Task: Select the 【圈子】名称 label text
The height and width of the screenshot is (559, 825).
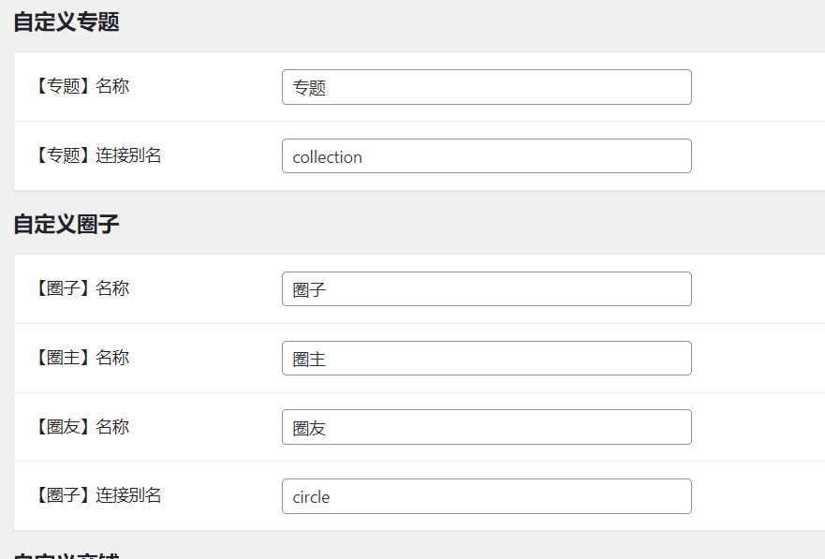Action: pos(82,288)
